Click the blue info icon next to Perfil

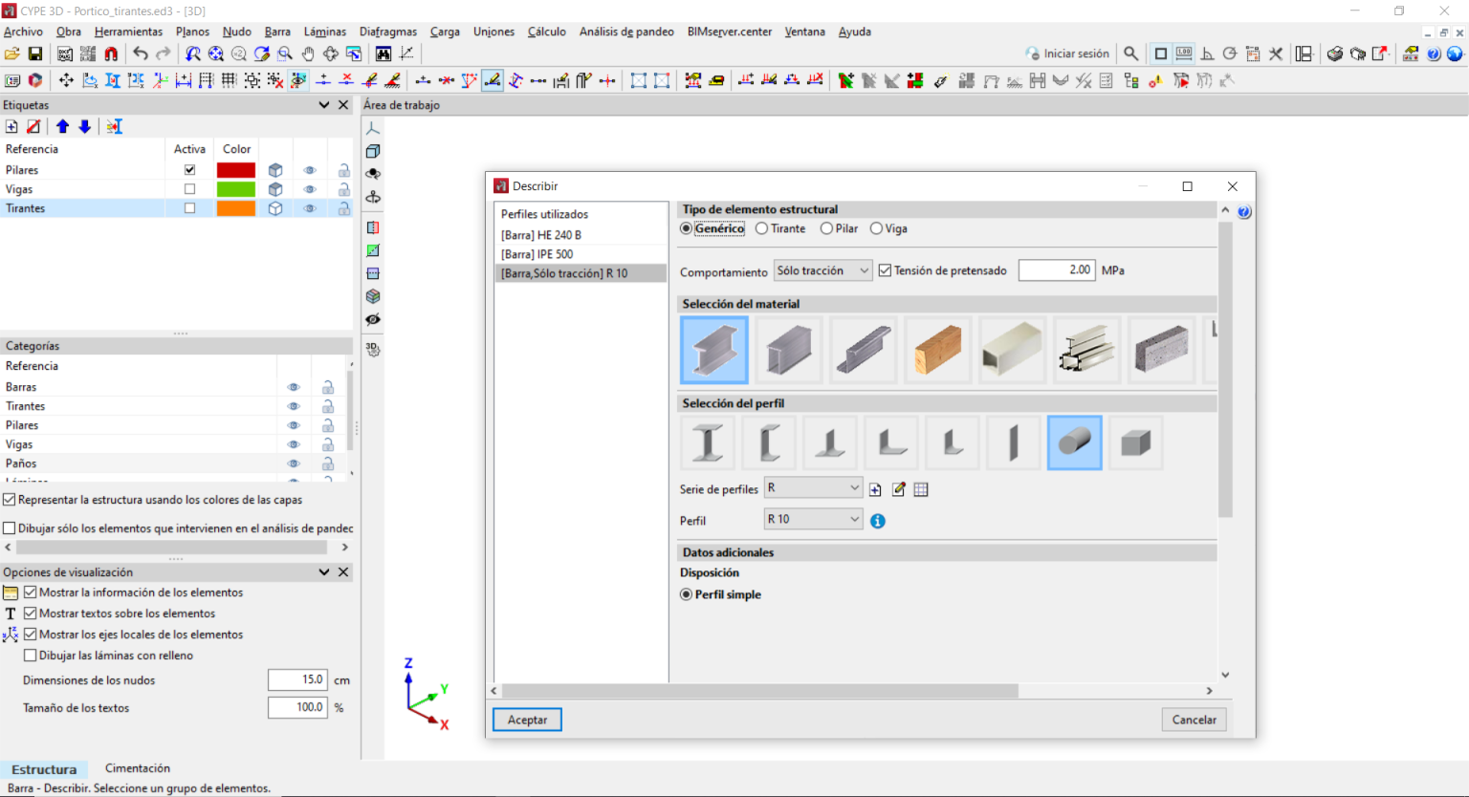(877, 521)
